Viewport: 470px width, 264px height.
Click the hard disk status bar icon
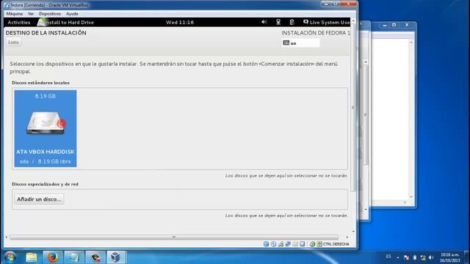click(x=266, y=244)
